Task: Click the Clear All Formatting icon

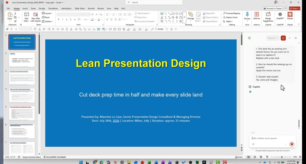Action: pos(101,14)
